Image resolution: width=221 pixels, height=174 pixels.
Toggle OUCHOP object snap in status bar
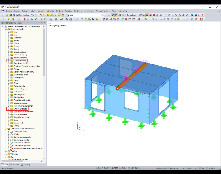coord(123,168)
